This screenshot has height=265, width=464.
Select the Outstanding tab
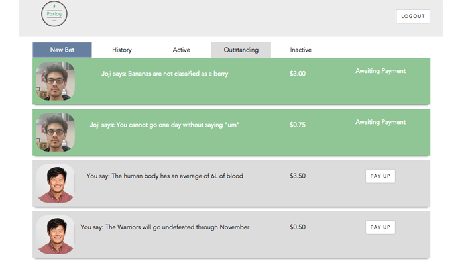coord(241,50)
